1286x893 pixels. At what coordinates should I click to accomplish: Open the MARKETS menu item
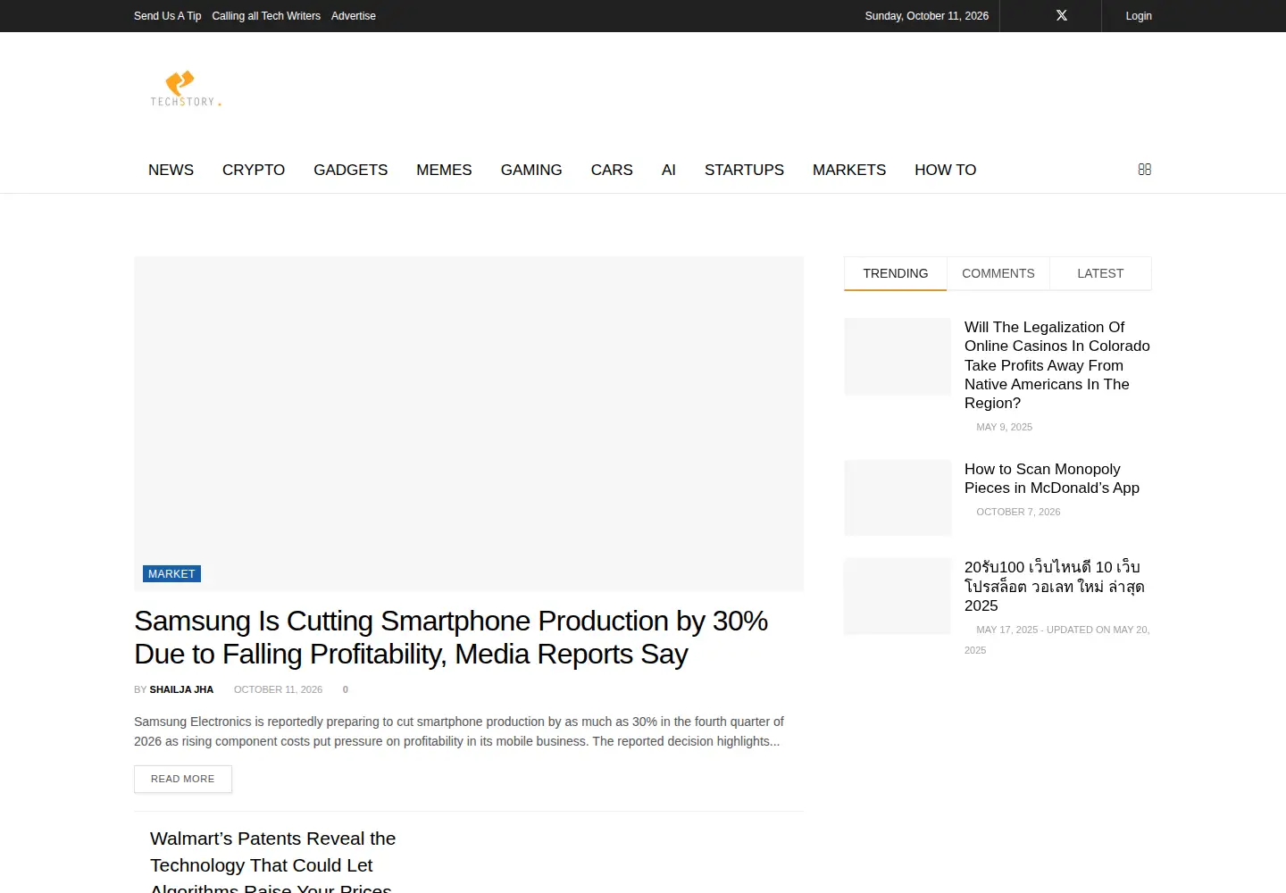tap(849, 170)
